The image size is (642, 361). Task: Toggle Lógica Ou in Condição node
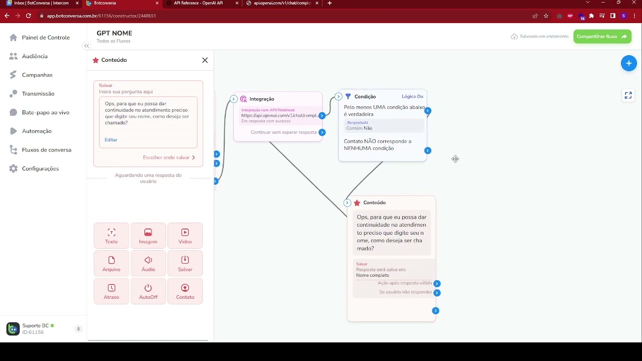(412, 96)
